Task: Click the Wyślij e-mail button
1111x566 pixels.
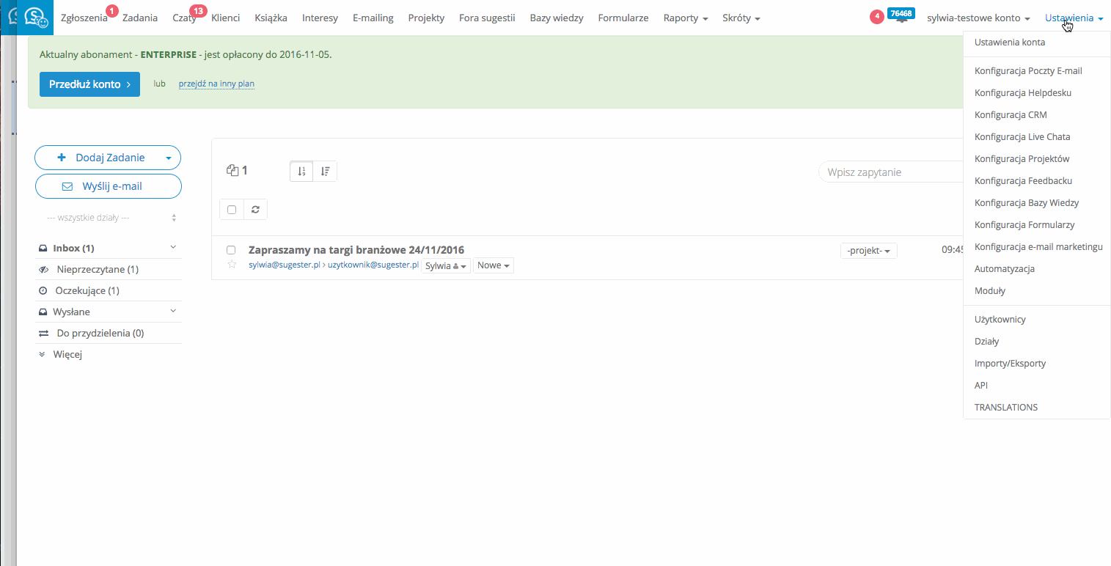Action: 109,186
